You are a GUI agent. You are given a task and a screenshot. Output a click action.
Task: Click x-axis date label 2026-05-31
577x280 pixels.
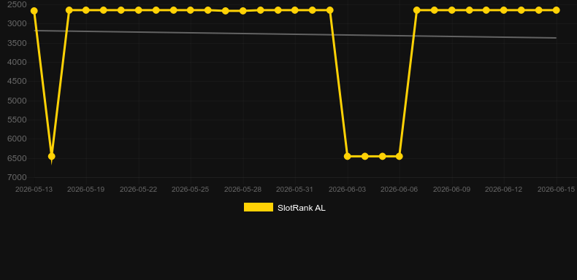[295, 190]
